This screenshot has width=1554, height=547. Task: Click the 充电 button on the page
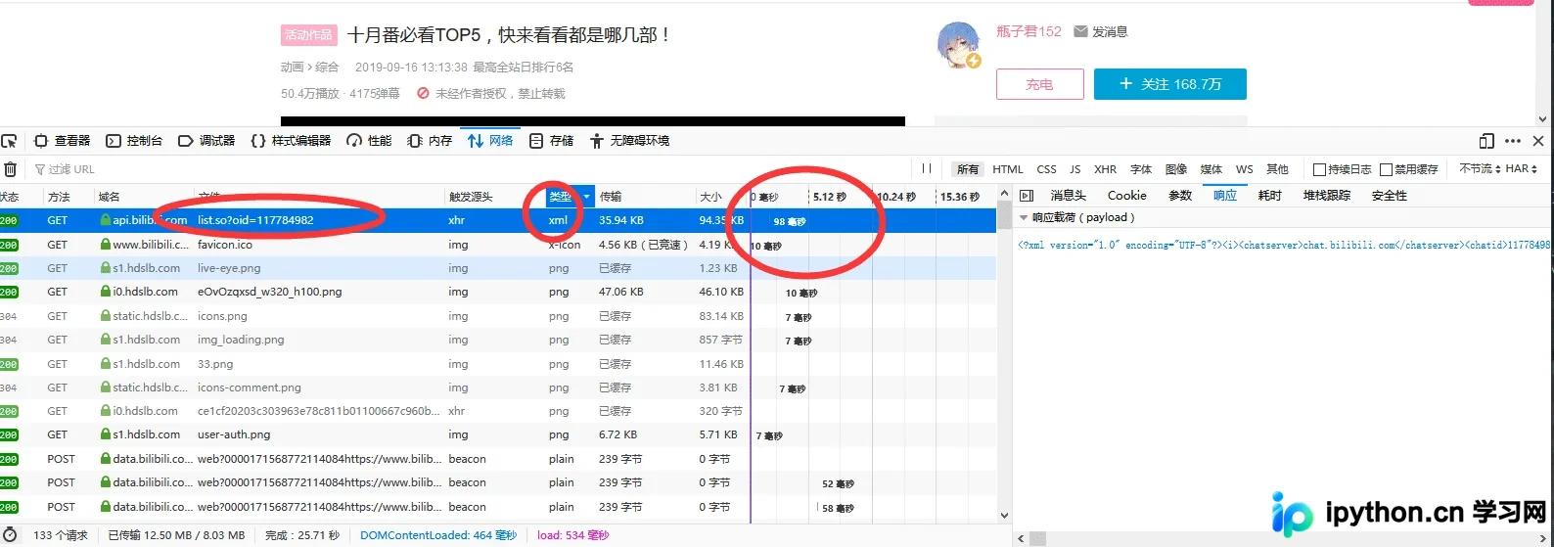[x=1039, y=84]
